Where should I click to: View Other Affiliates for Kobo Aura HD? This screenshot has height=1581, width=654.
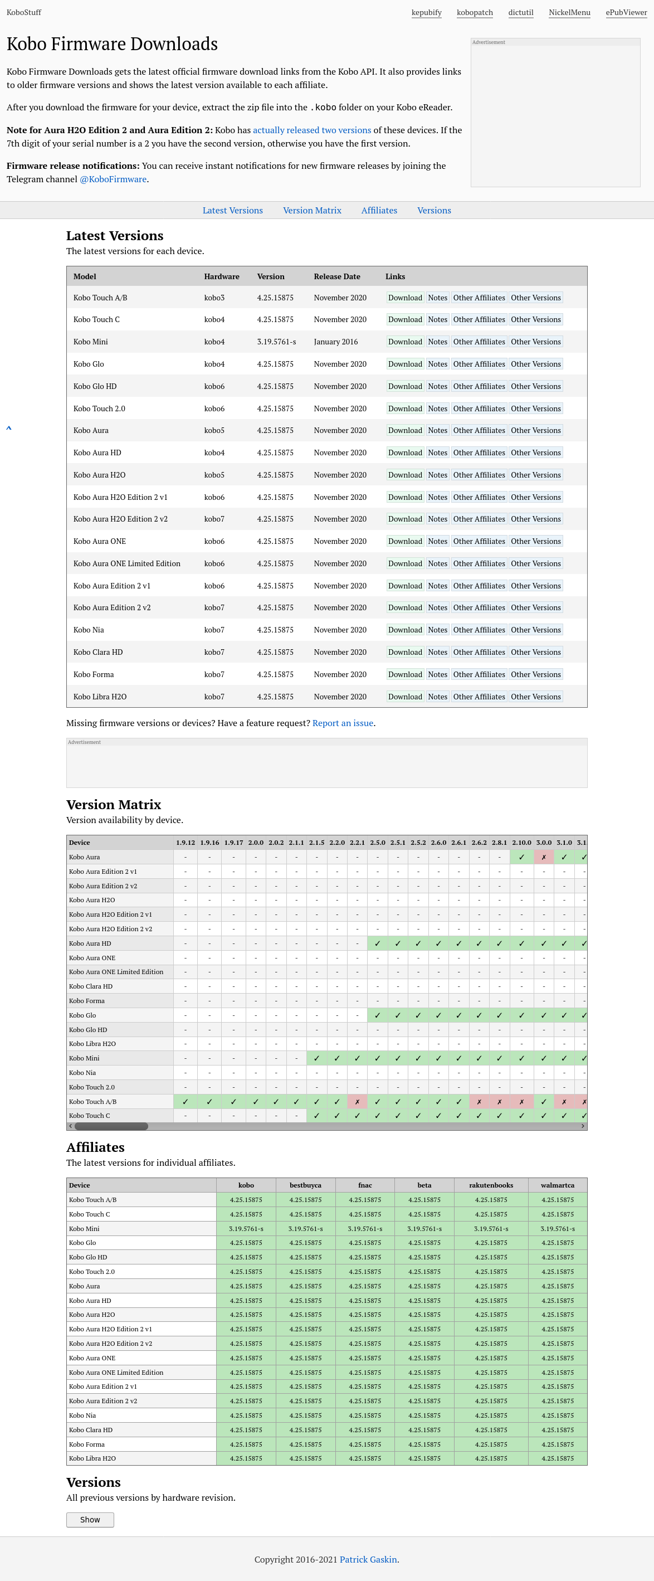click(x=479, y=453)
